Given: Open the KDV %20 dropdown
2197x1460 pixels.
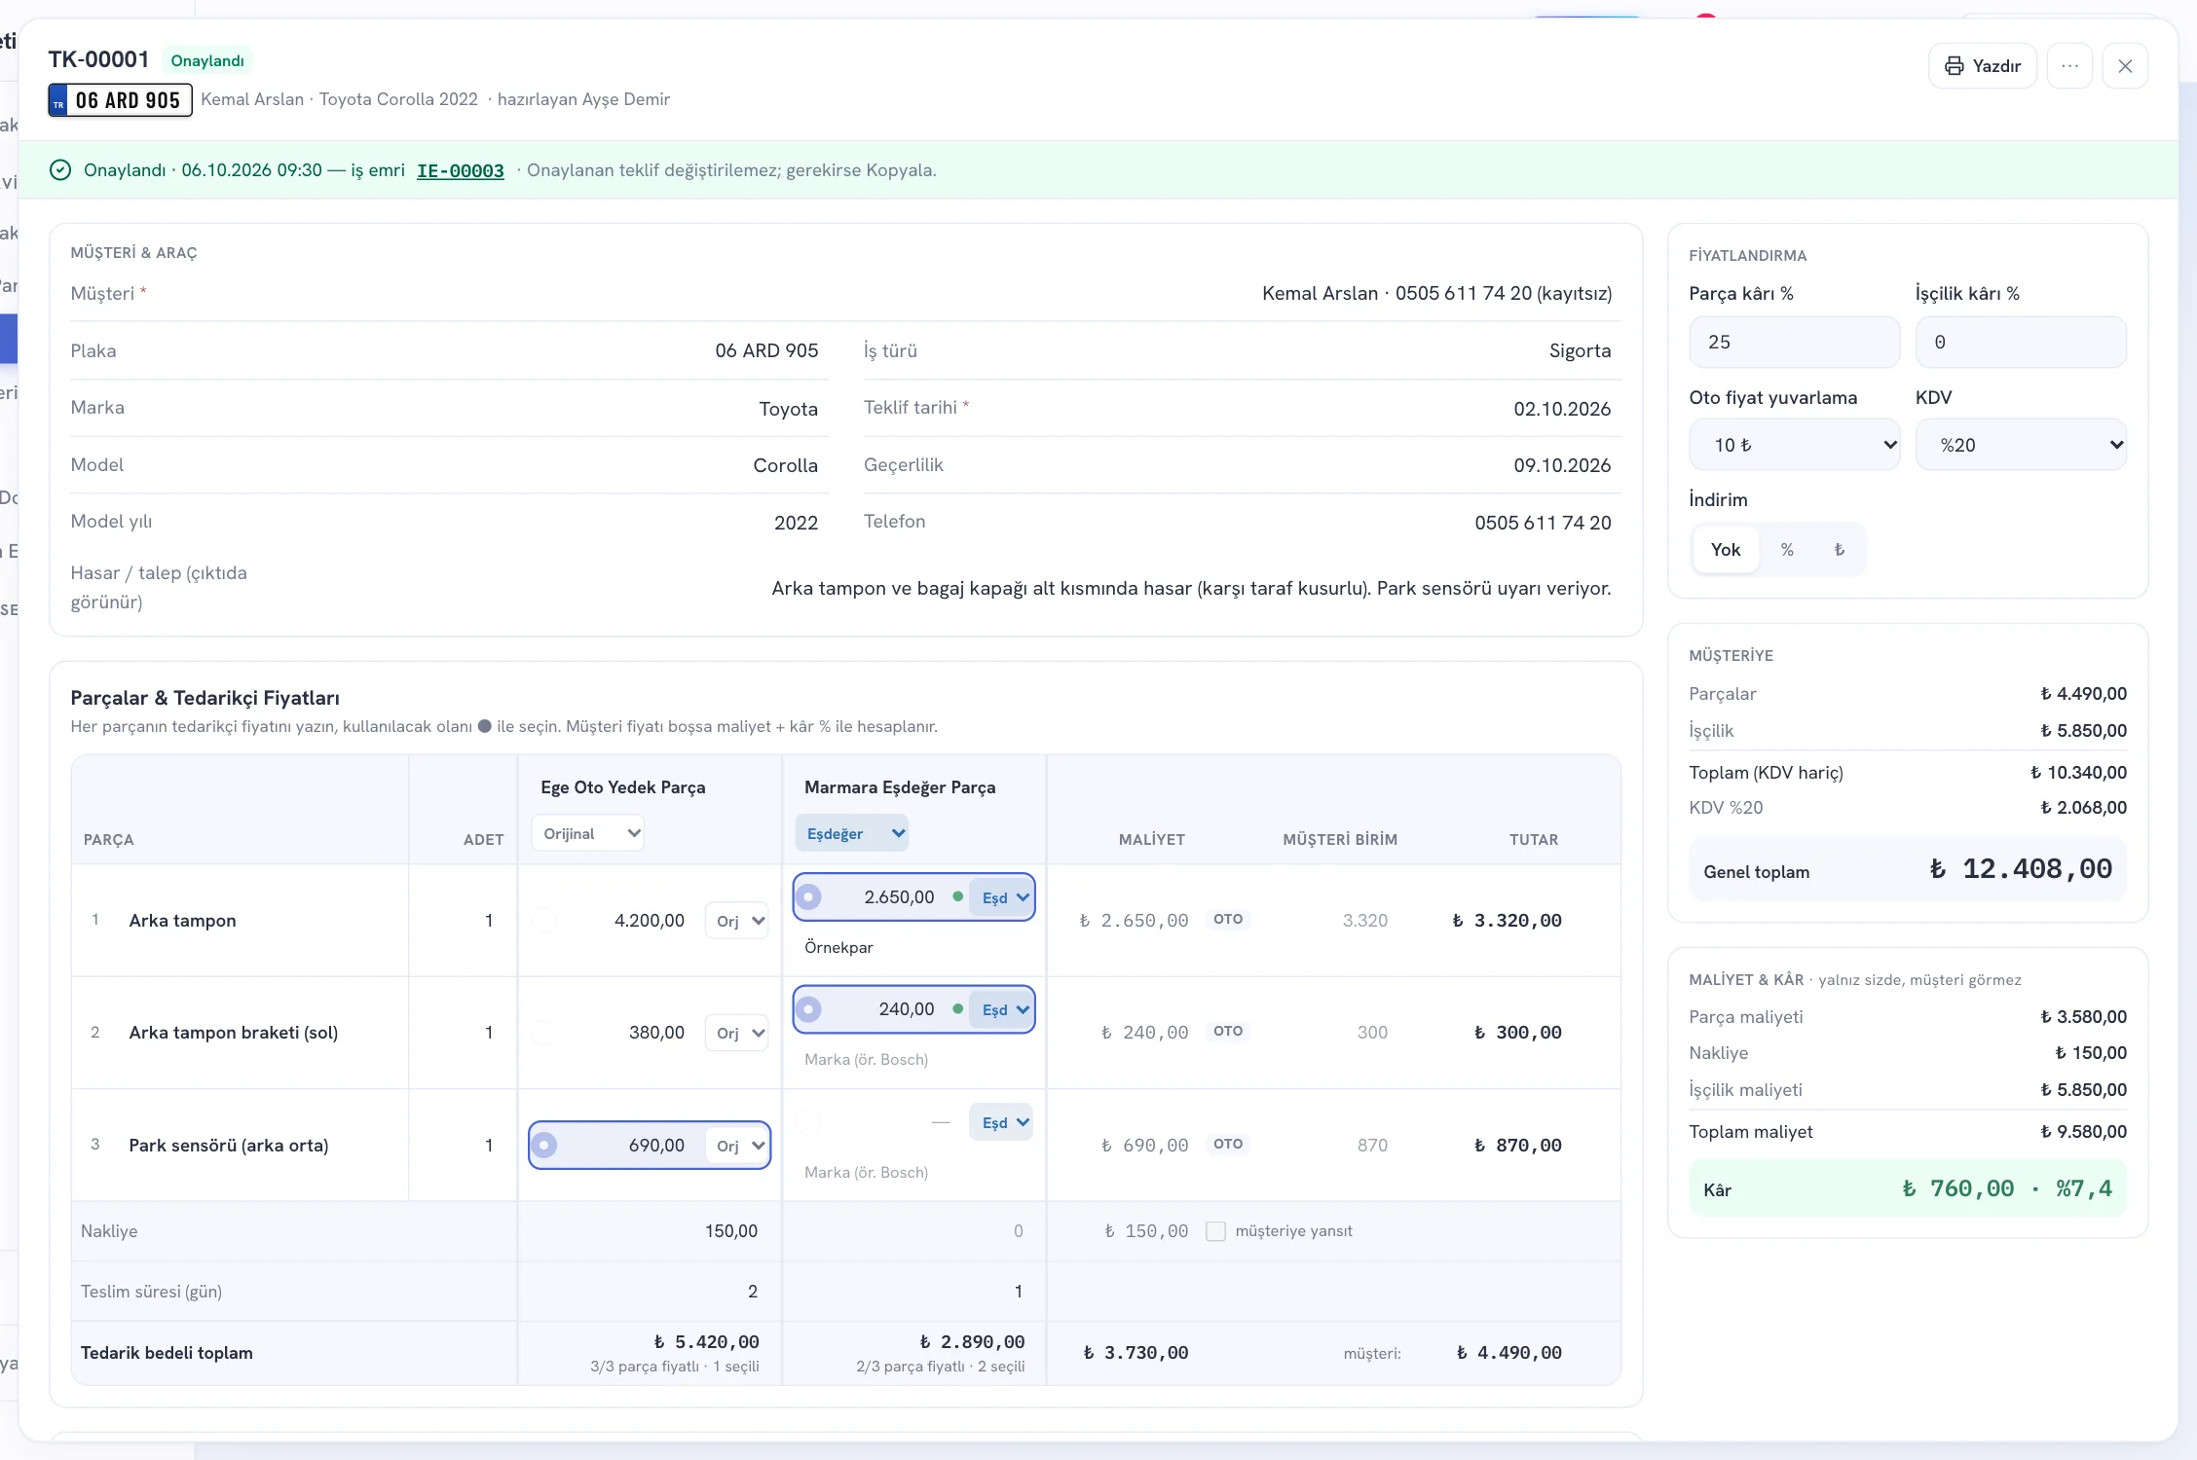Looking at the screenshot, I should point(2021,445).
